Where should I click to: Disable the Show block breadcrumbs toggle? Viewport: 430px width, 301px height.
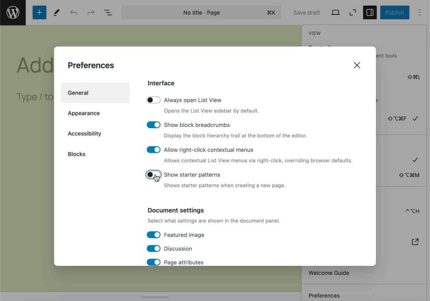tap(154, 125)
